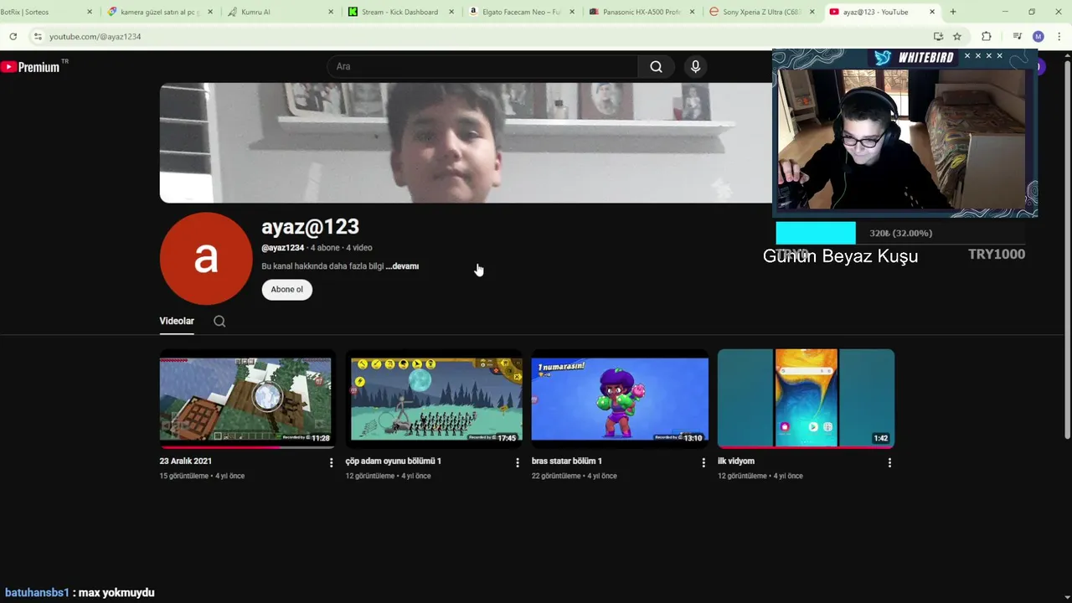
Task: Switch to the 'Sony Xperia Z Ultra' tab
Action: click(x=762, y=12)
